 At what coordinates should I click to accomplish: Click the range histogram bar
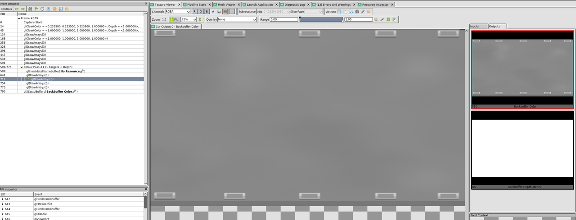pyautogui.click(x=321, y=19)
